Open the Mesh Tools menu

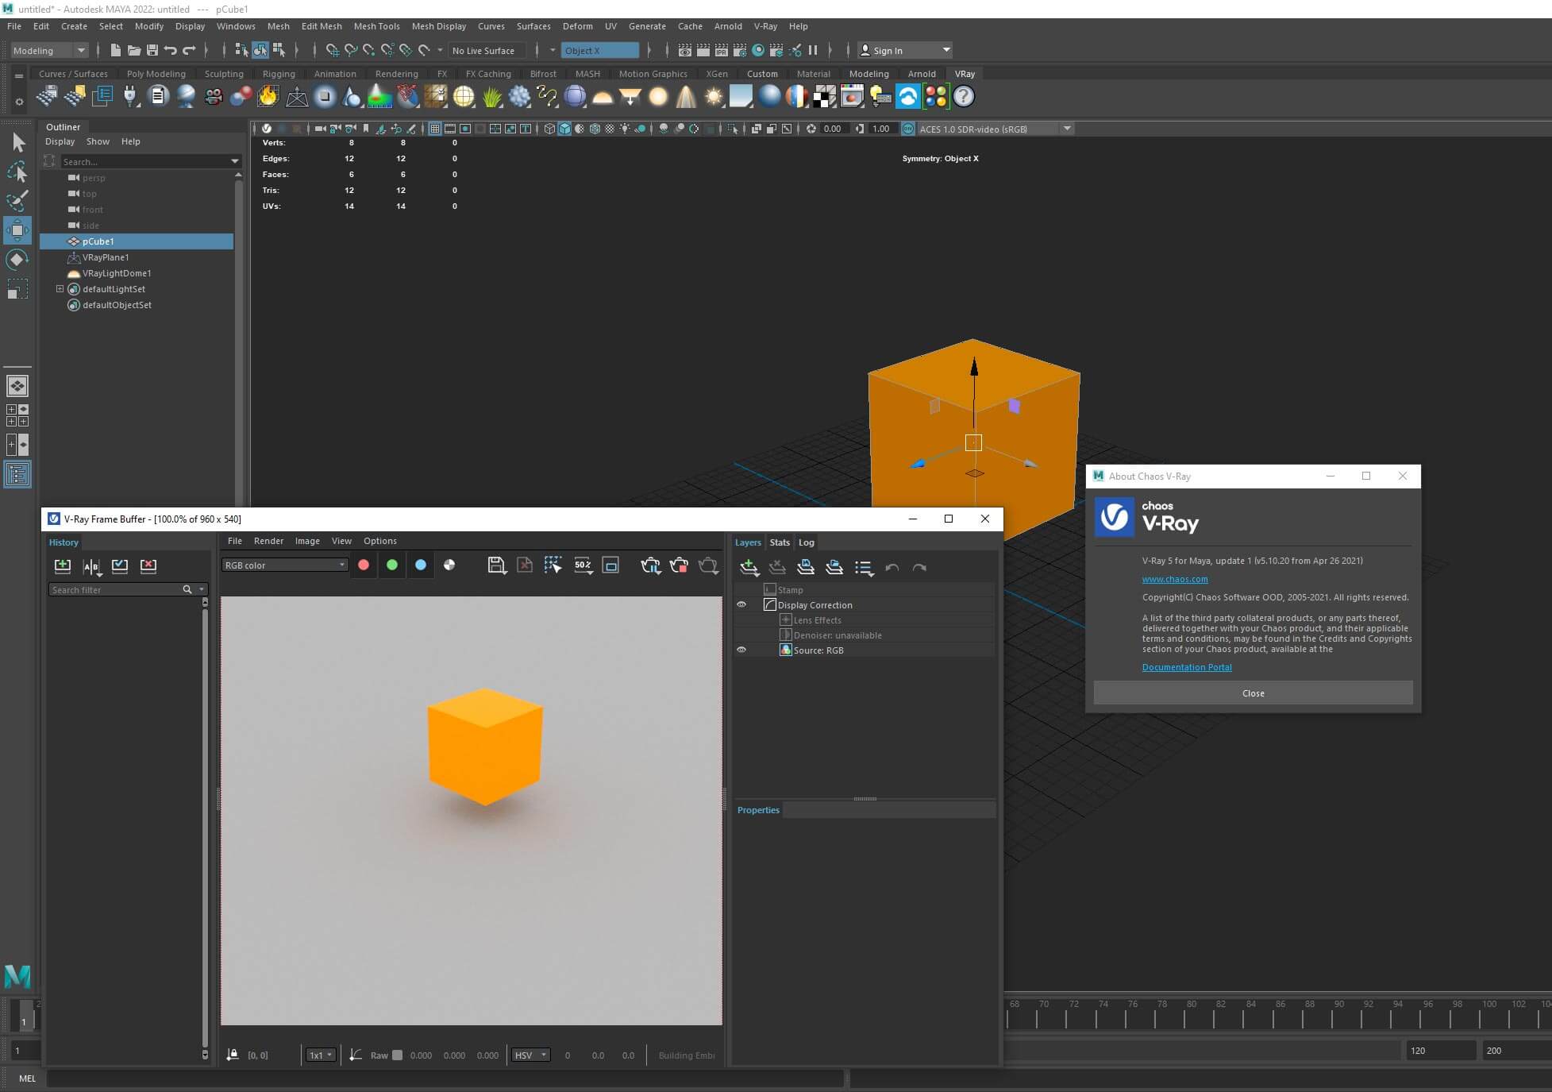pyautogui.click(x=376, y=26)
